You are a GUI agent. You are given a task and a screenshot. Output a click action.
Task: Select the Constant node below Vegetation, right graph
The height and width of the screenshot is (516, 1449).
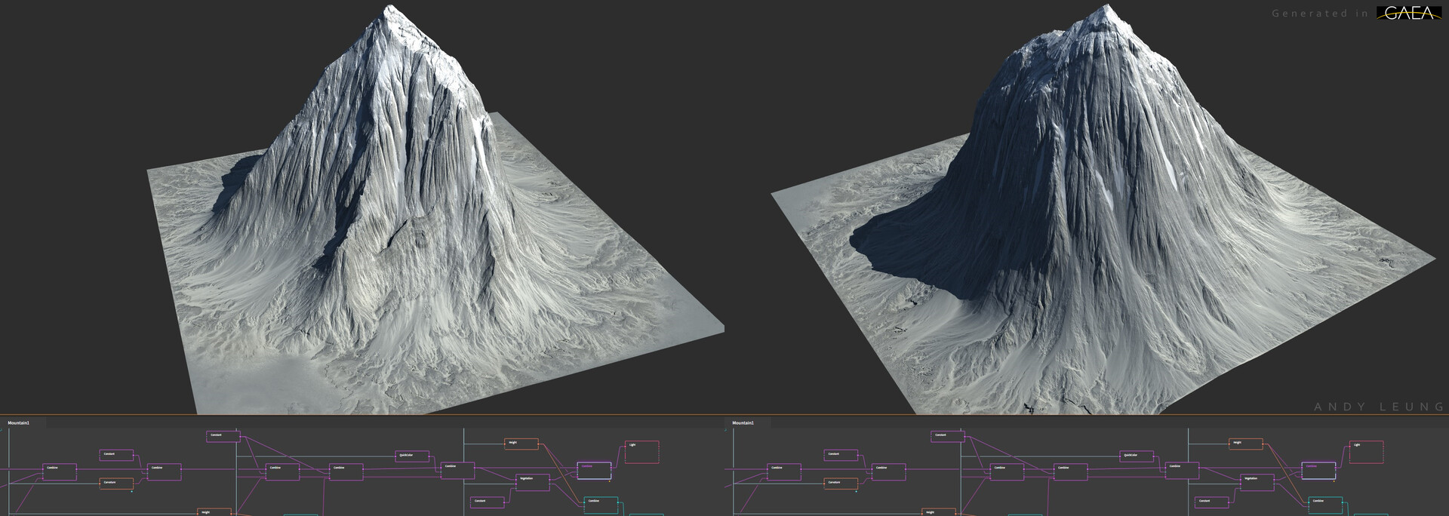[1212, 501]
